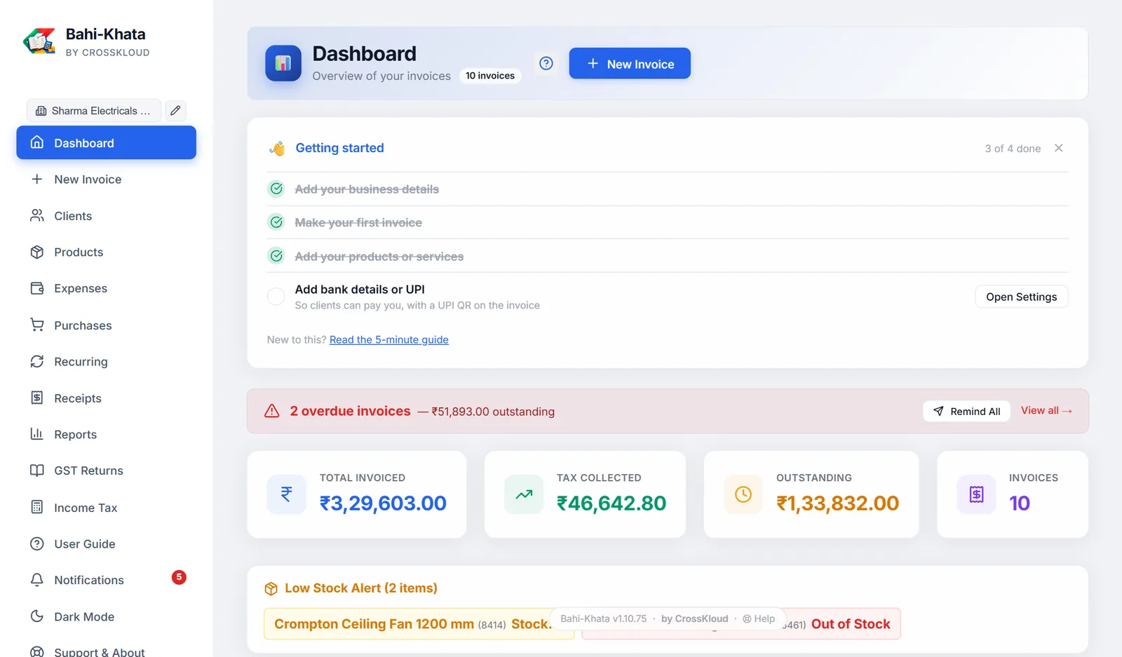Click the Out of Stock item alert
The height and width of the screenshot is (657, 1122).
point(741,623)
